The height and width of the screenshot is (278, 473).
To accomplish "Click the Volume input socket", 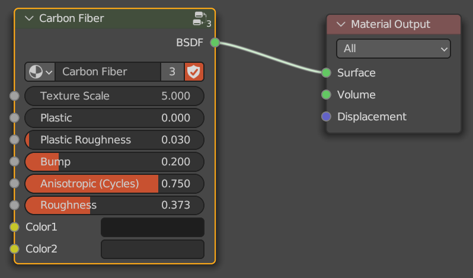I will [326, 95].
